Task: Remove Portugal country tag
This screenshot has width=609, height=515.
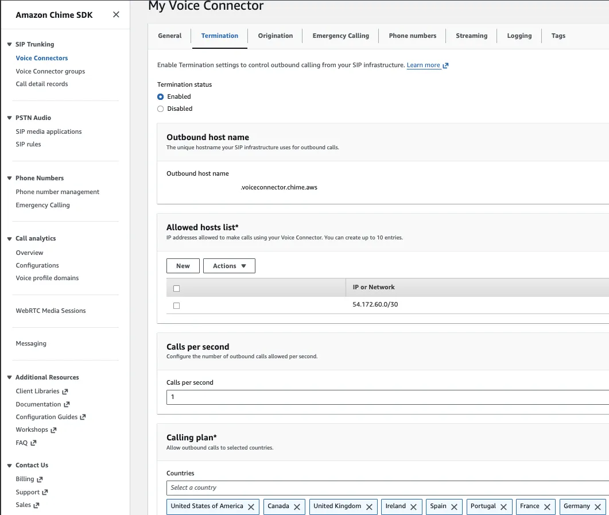Action: 503,507
